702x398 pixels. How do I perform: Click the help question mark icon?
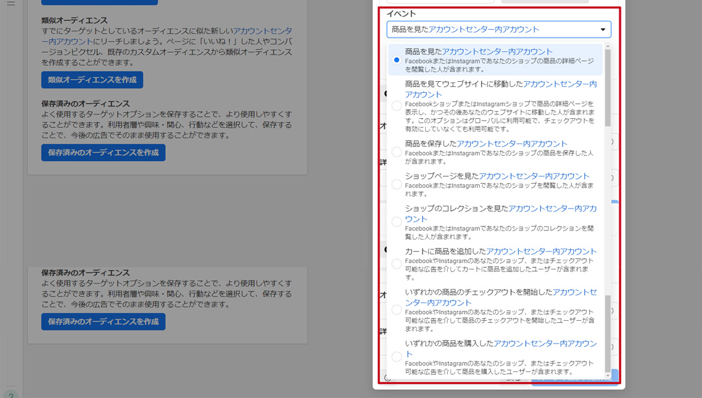[x=11, y=394]
